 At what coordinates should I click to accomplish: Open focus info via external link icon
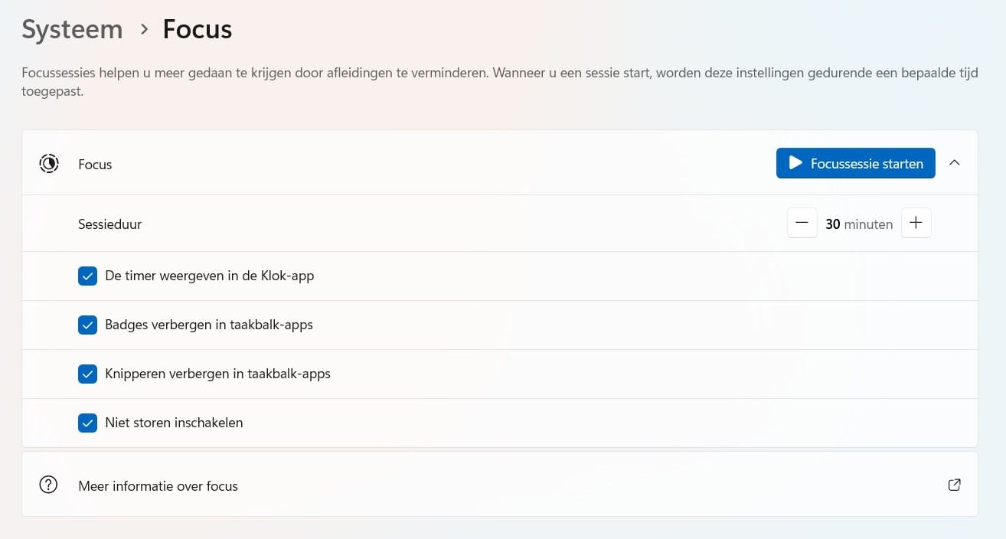tap(954, 485)
